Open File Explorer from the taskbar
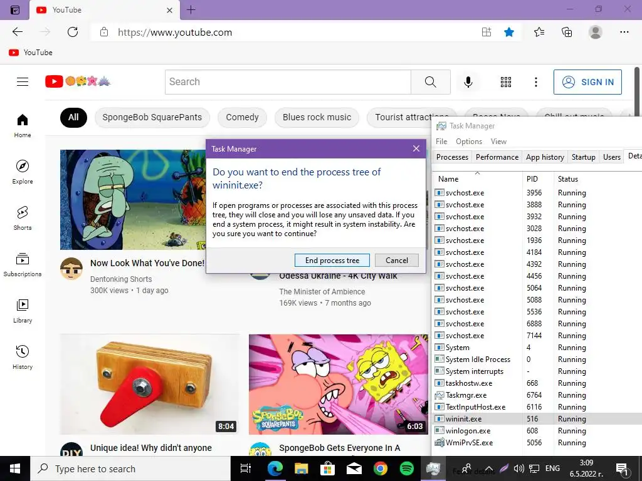 (302, 468)
